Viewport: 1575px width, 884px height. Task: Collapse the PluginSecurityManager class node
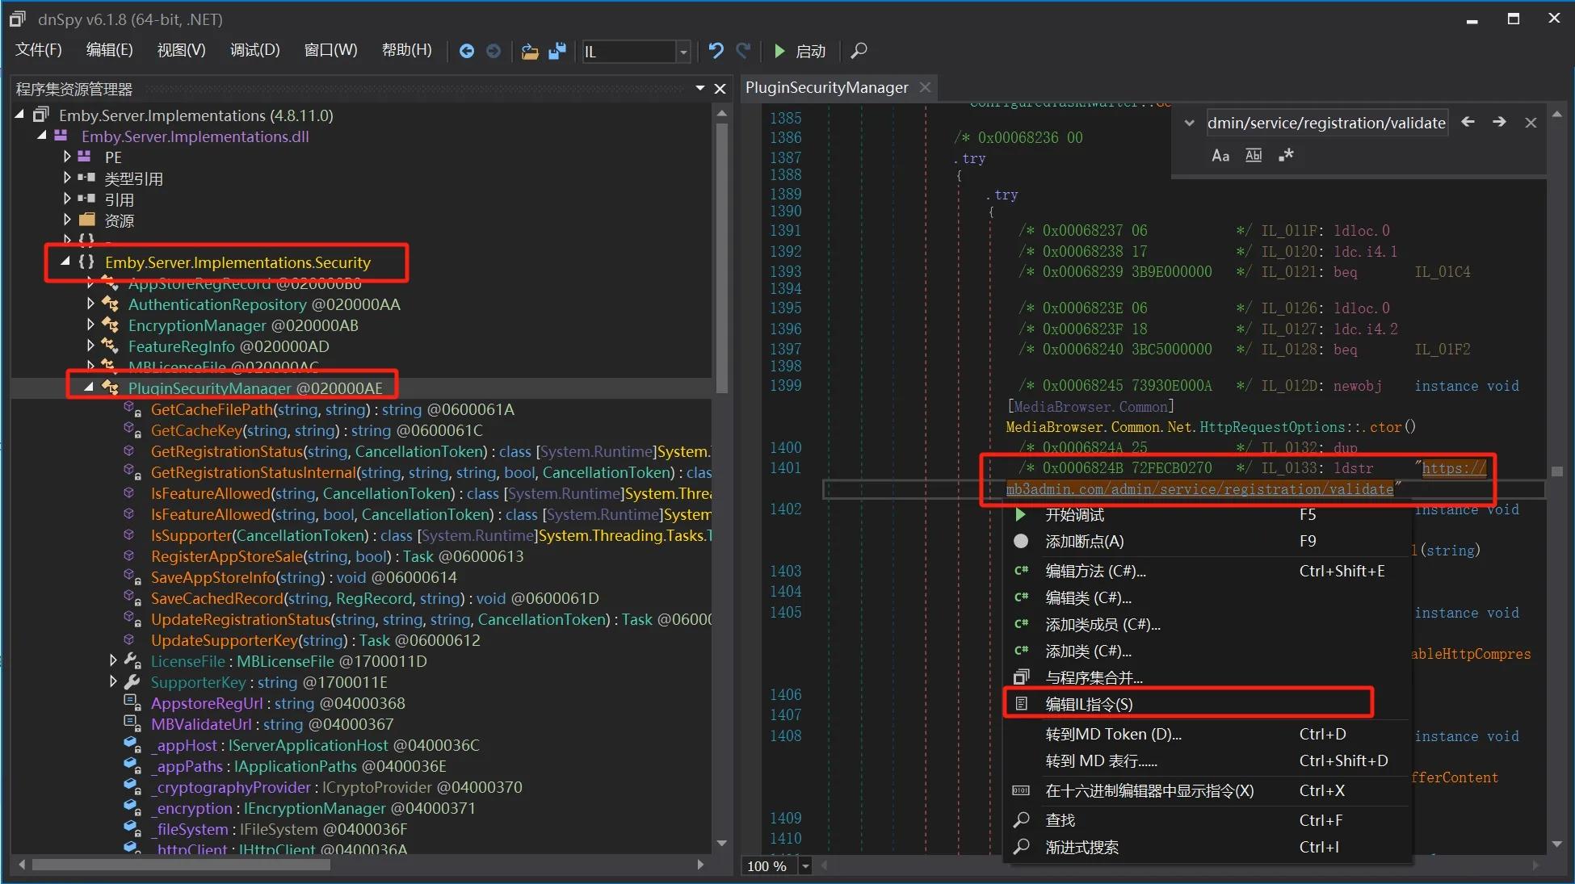point(89,388)
